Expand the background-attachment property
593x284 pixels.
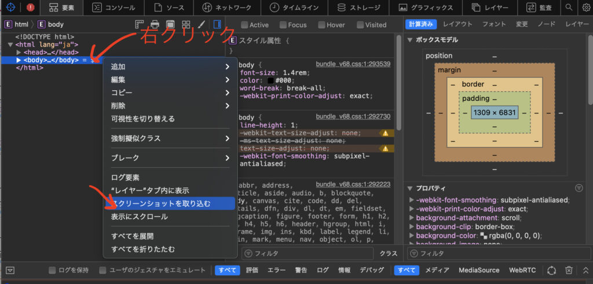click(x=412, y=218)
